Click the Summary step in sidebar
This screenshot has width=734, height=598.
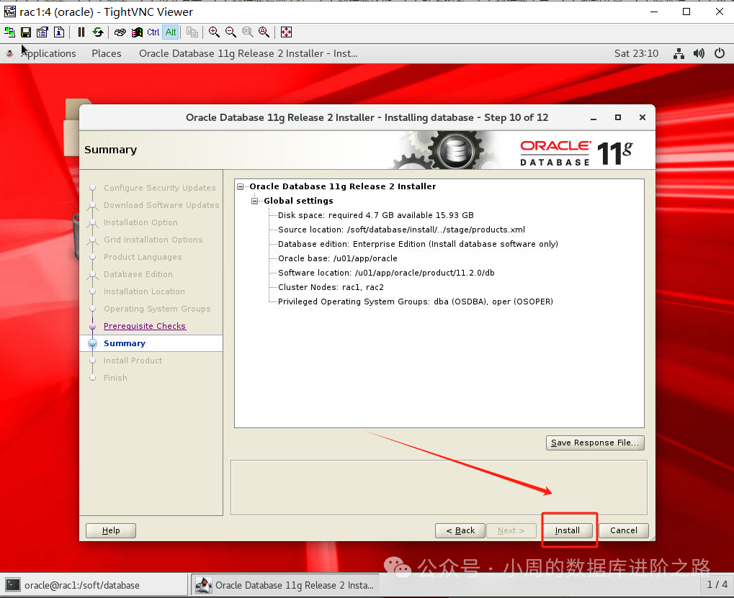[125, 343]
